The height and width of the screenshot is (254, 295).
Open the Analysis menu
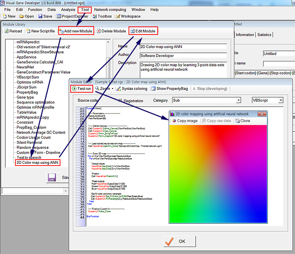(x=68, y=10)
